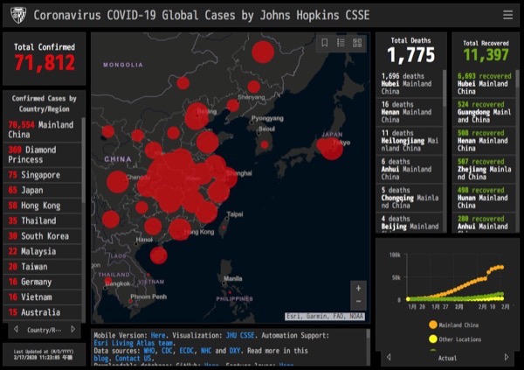The width and height of the screenshot is (524, 370).
Task: Open the mobile version Here link
Action: coord(158,335)
